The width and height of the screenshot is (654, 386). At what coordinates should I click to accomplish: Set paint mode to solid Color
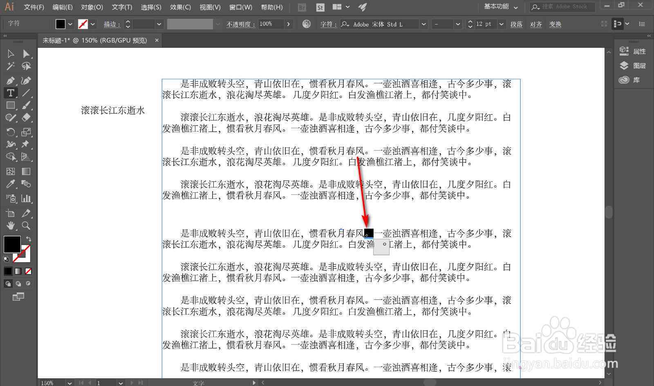8,271
